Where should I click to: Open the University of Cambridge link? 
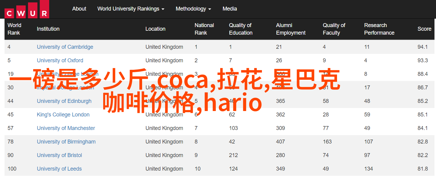pos(65,47)
